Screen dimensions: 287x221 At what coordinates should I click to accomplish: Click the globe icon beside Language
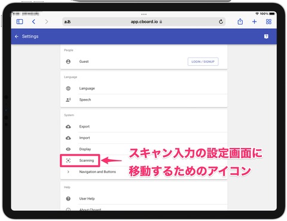coord(68,88)
